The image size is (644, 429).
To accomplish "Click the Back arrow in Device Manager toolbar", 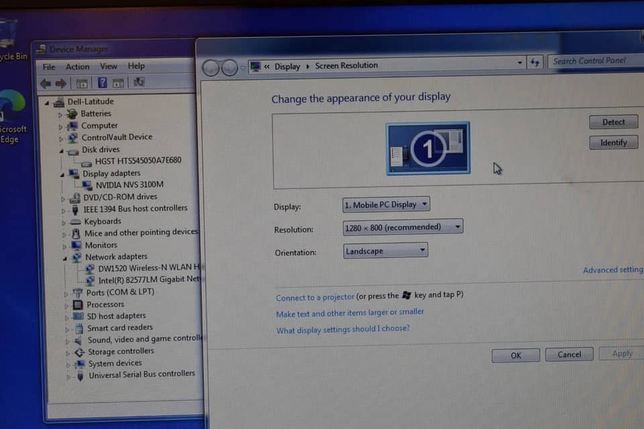I will (x=46, y=84).
